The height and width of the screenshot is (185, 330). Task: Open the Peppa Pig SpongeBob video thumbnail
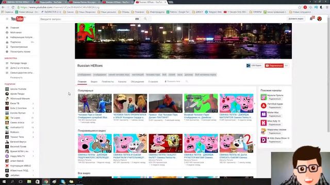pyautogui.click(x=166, y=143)
